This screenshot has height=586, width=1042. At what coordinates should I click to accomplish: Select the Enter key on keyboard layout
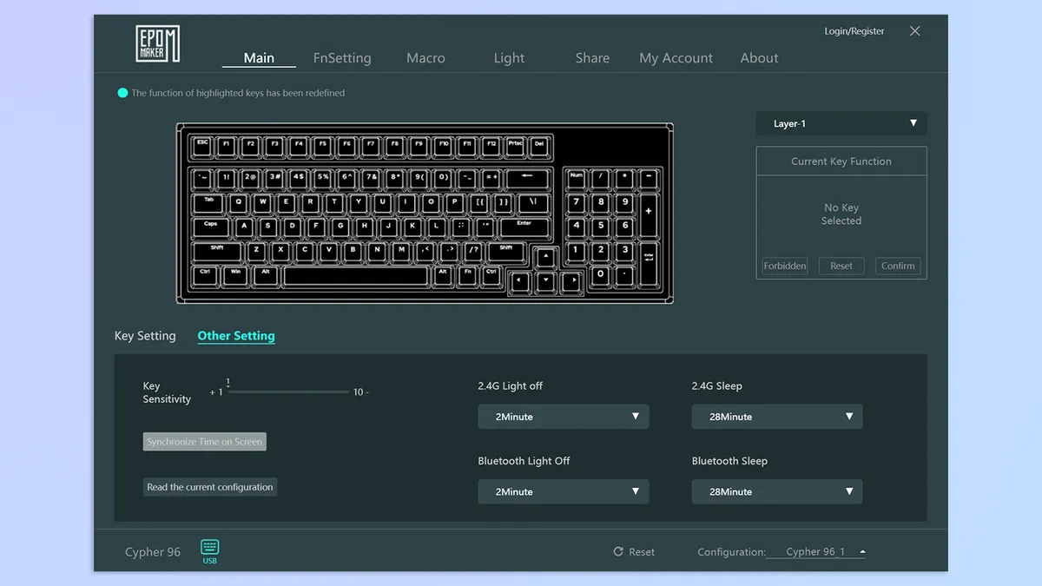(524, 228)
